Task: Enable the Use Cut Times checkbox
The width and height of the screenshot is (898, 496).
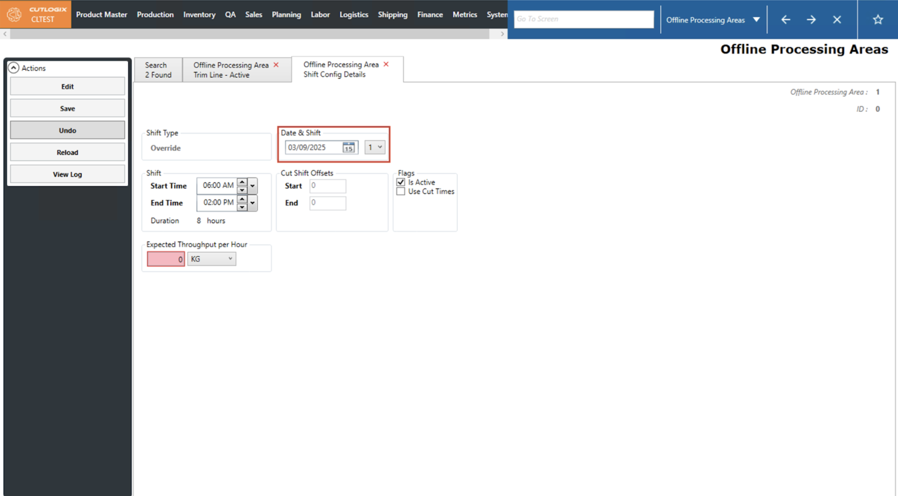Action: (401, 192)
